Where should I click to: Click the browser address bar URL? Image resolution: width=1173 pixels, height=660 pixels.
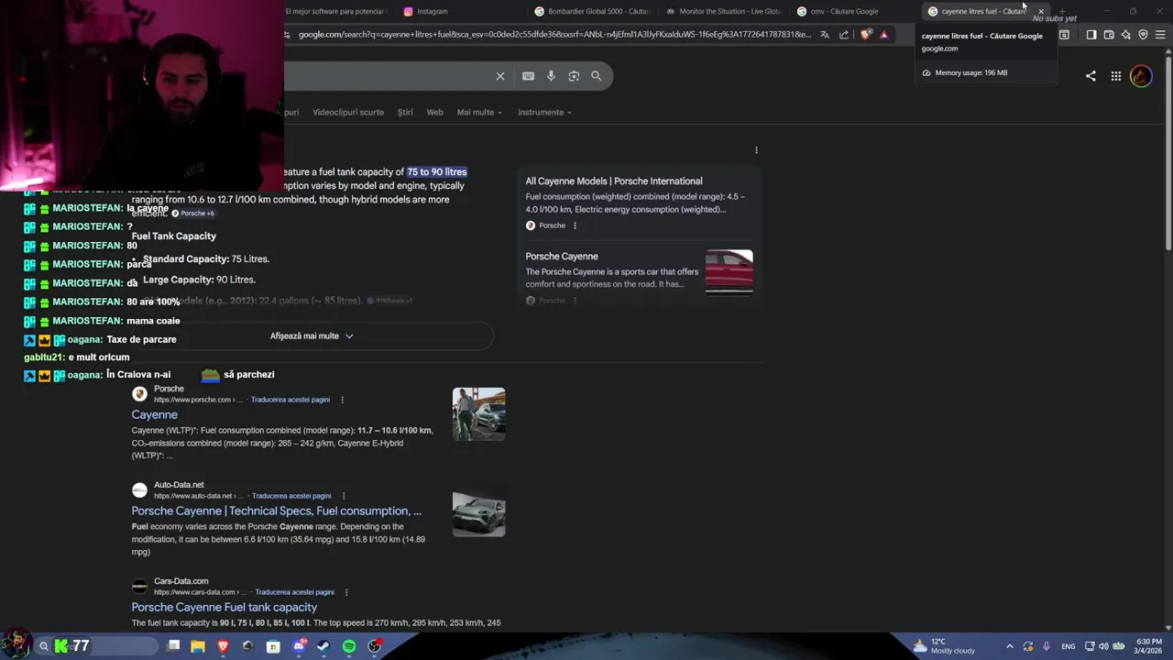pyautogui.click(x=554, y=35)
